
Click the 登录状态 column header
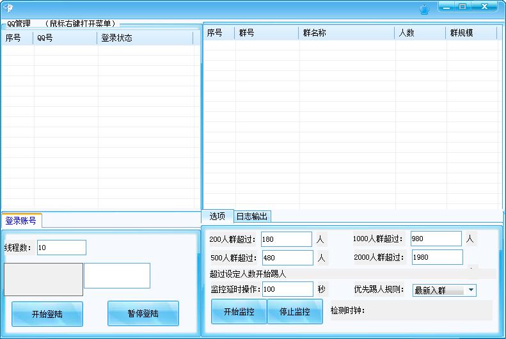[145, 38]
